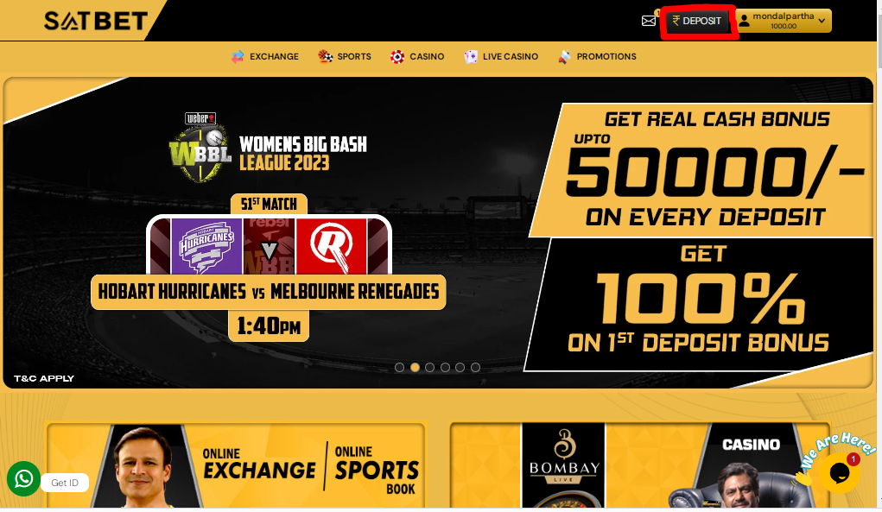This screenshot has height=512, width=882.
Task: Expand the mondalpartha account dropdown
Action: [x=784, y=21]
